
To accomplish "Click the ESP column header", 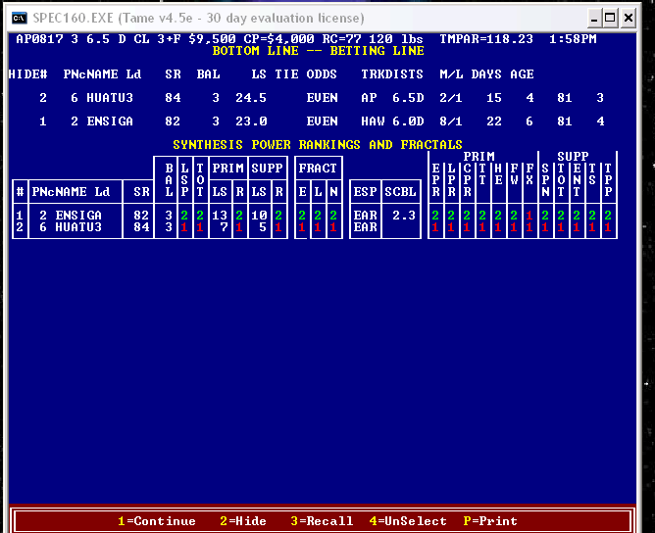I will click(x=365, y=192).
